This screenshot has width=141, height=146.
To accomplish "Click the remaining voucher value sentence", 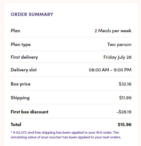I will 66,137.
